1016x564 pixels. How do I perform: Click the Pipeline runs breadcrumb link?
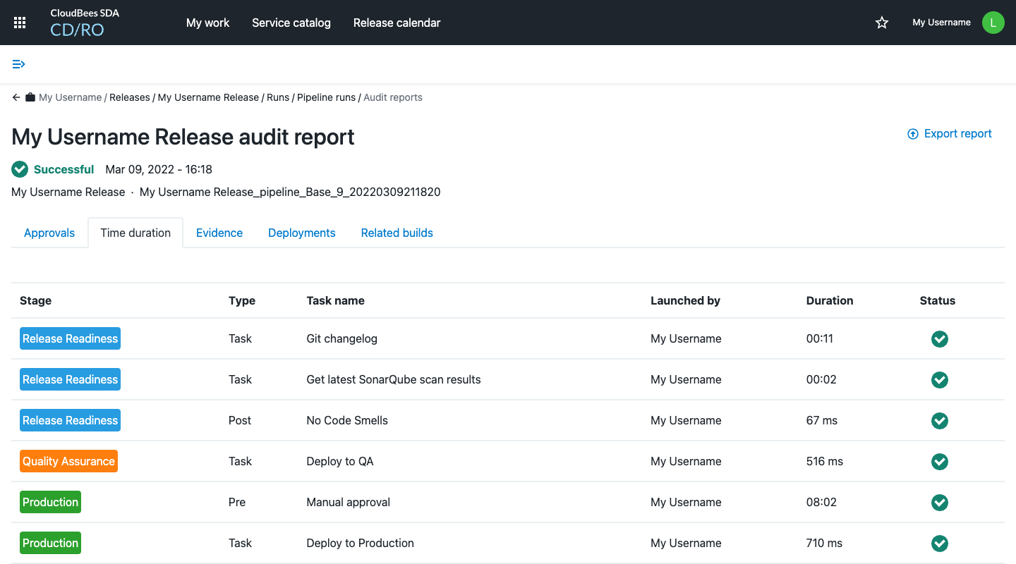(326, 97)
